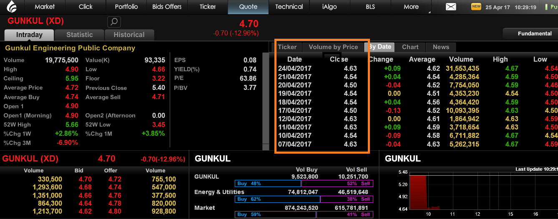Open iAlgo
The width and height of the screenshot is (558, 219).
(x=329, y=7)
